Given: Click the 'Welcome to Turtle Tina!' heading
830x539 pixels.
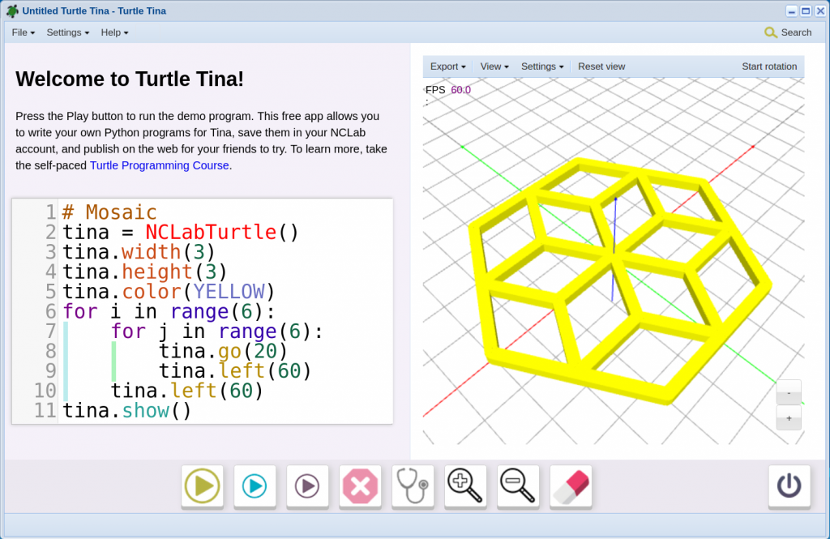Looking at the screenshot, I should click(130, 79).
